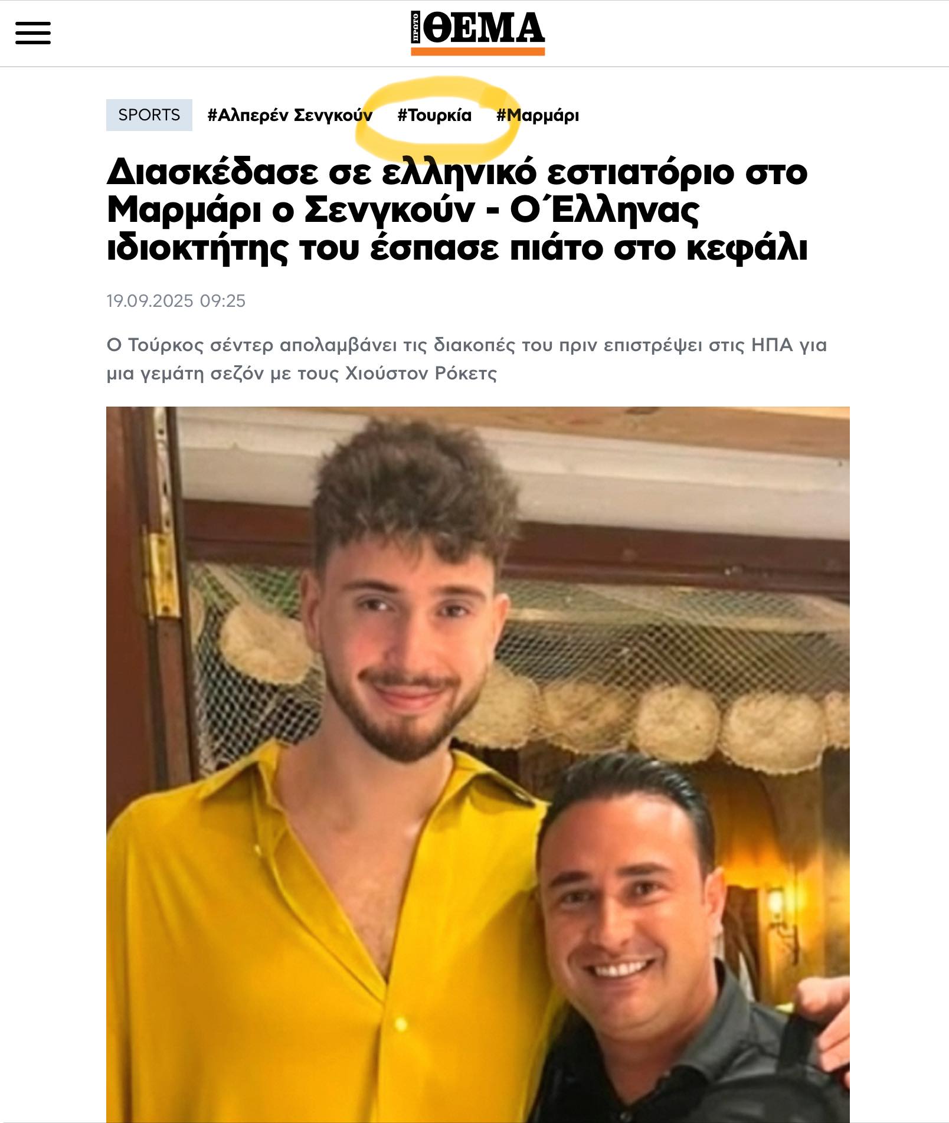Click the orange bar under the ΘΕΜΑ logo
The height and width of the screenshot is (1123, 949).
pos(477,52)
